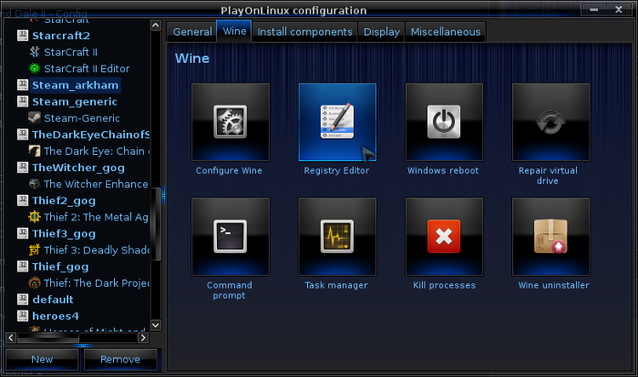Screen dimensions: 638x377
Task: Click the green StarCraft II Editor icon
Action: tap(35, 68)
